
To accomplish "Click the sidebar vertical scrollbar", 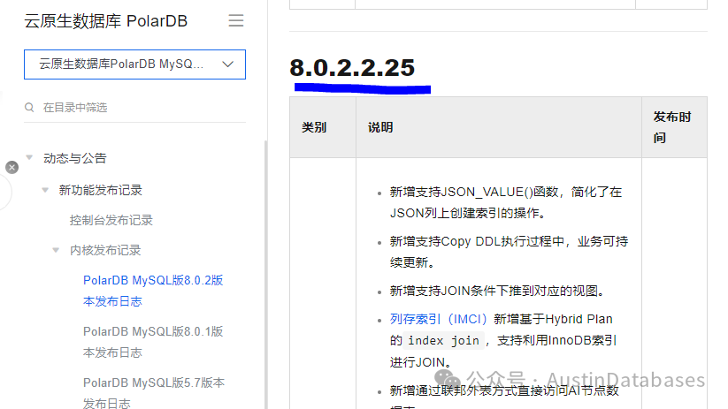I will (x=266, y=274).
